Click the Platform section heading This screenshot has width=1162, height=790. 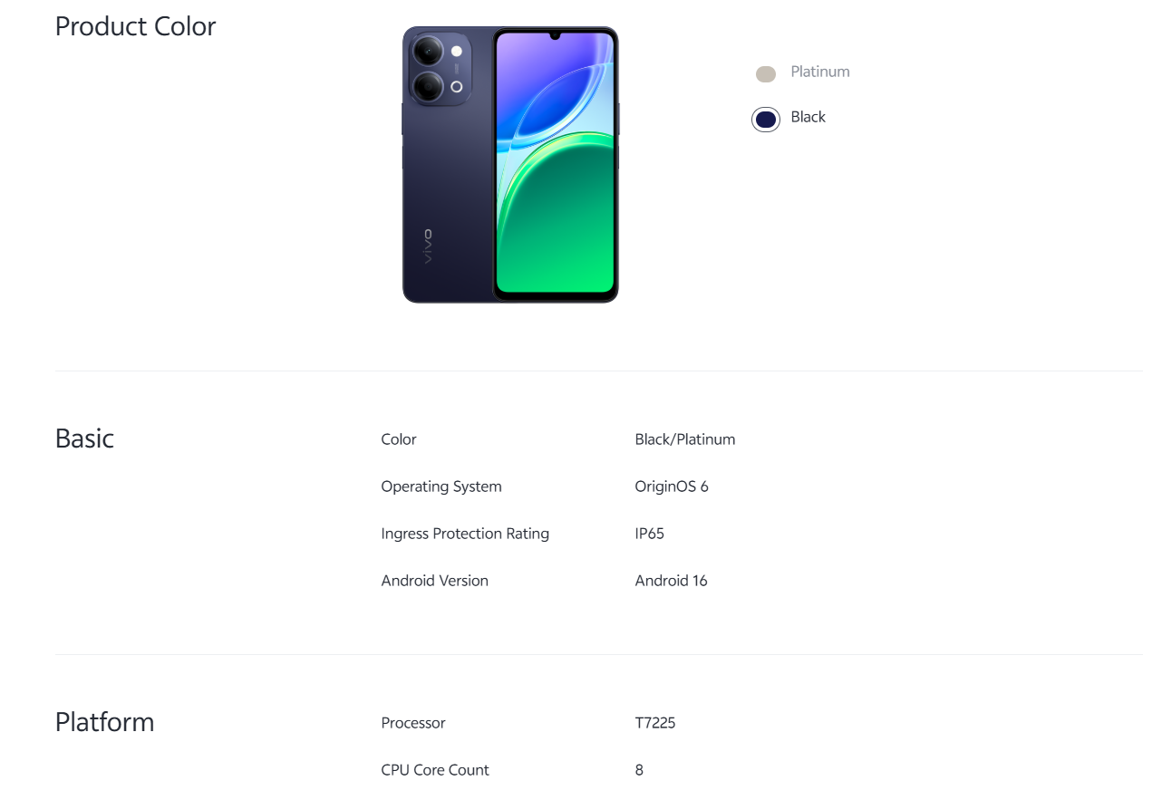(x=105, y=722)
